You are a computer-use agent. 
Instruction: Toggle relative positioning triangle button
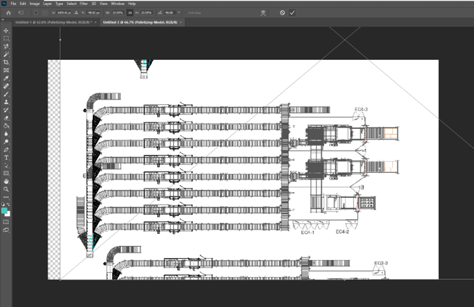(76, 13)
